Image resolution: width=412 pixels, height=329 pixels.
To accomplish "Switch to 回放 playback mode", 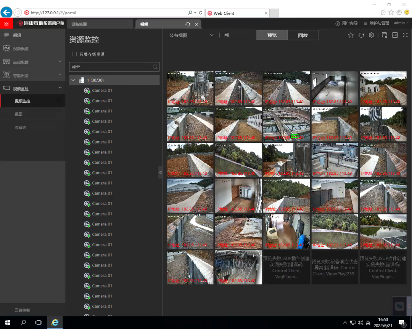I will (303, 35).
